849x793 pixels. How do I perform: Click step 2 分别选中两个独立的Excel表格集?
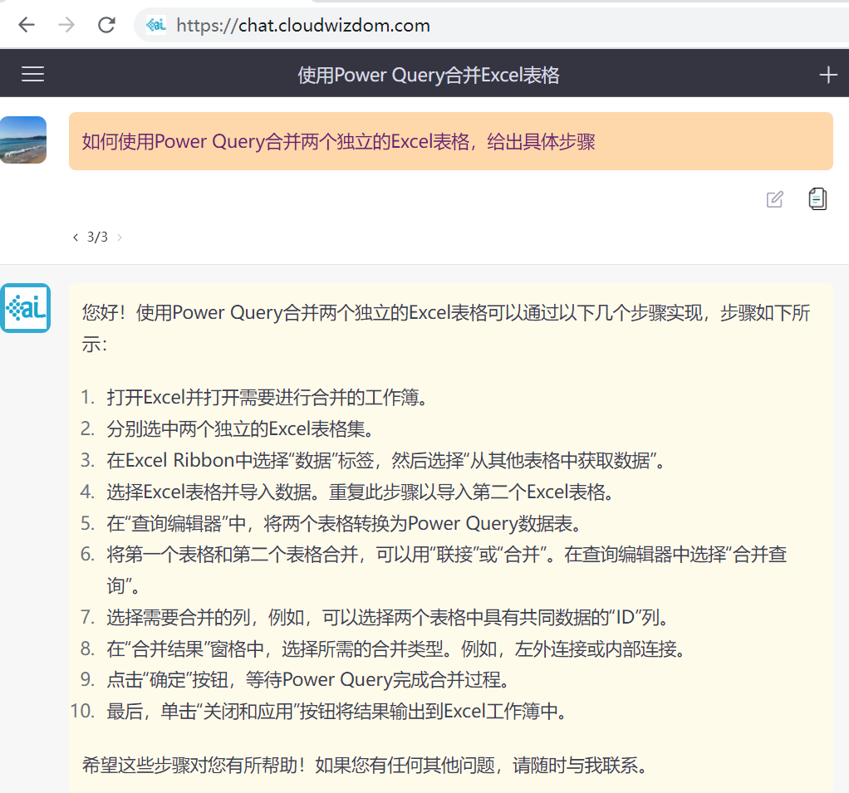tap(240, 428)
